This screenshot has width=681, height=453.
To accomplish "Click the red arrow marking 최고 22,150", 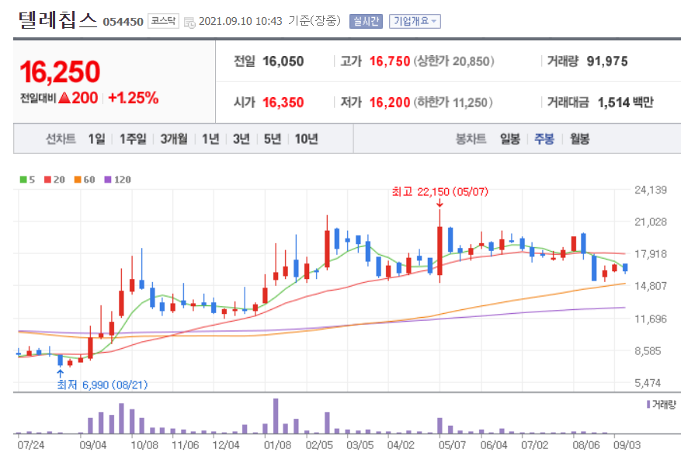I will tap(441, 203).
